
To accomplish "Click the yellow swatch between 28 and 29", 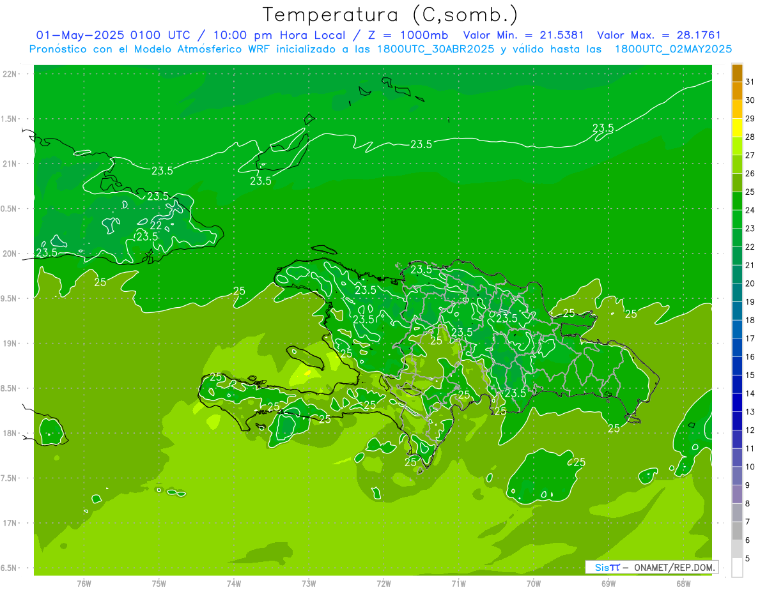I will [x=737, y=128].
